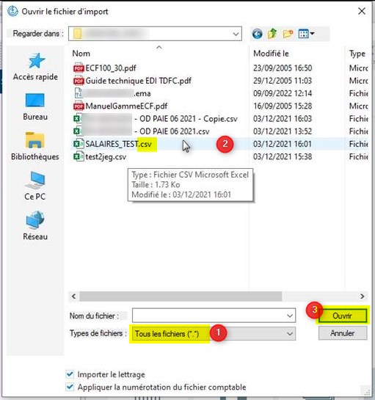Click the Ouvrir button
This screenshot has height=400, width=375.
(x=343, y=316)
